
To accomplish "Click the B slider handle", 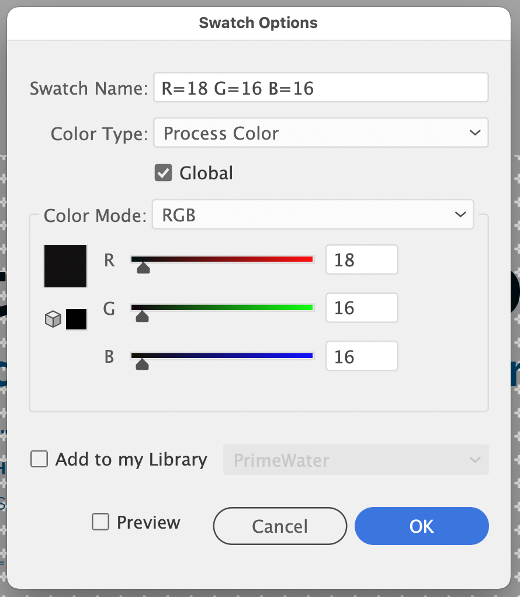I will 142,364.
